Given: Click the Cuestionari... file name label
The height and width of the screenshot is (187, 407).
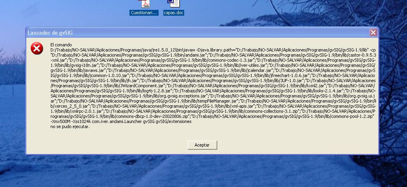Looking at the screenshot, I should pyautogui.click(x=144, y=13).
